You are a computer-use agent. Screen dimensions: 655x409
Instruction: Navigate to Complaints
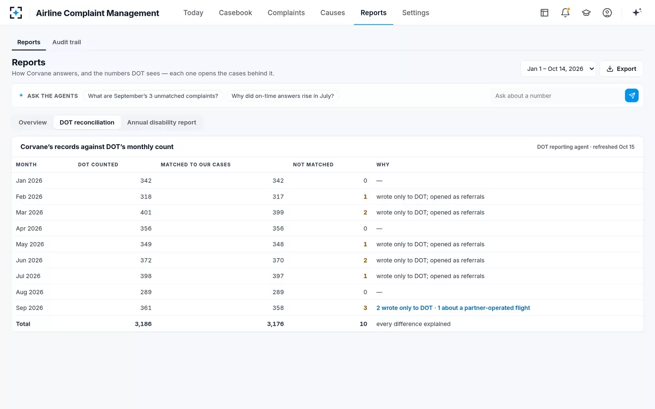click(286, 13)
